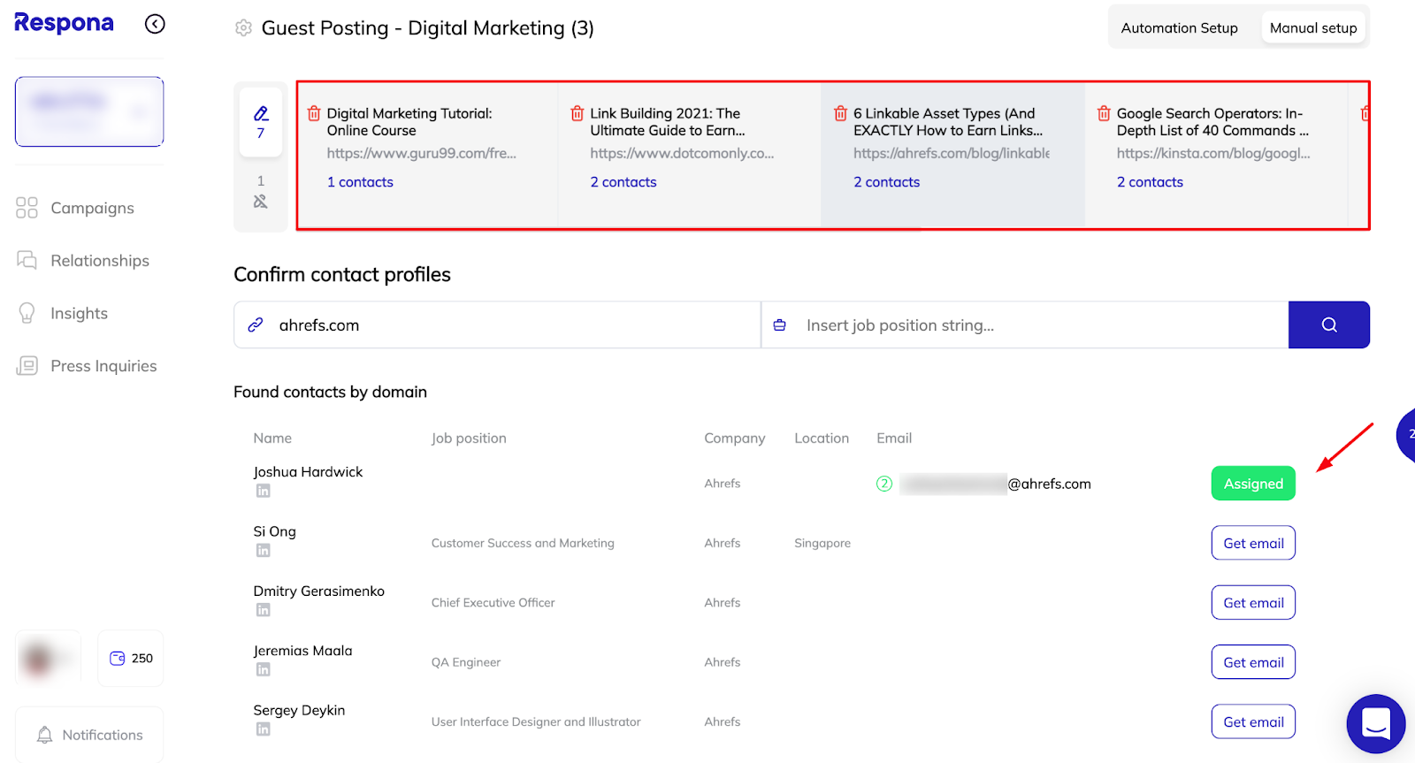Select the Digital Marketing Tutorial card title
The image size is (1415, 763).
point(409,122)
